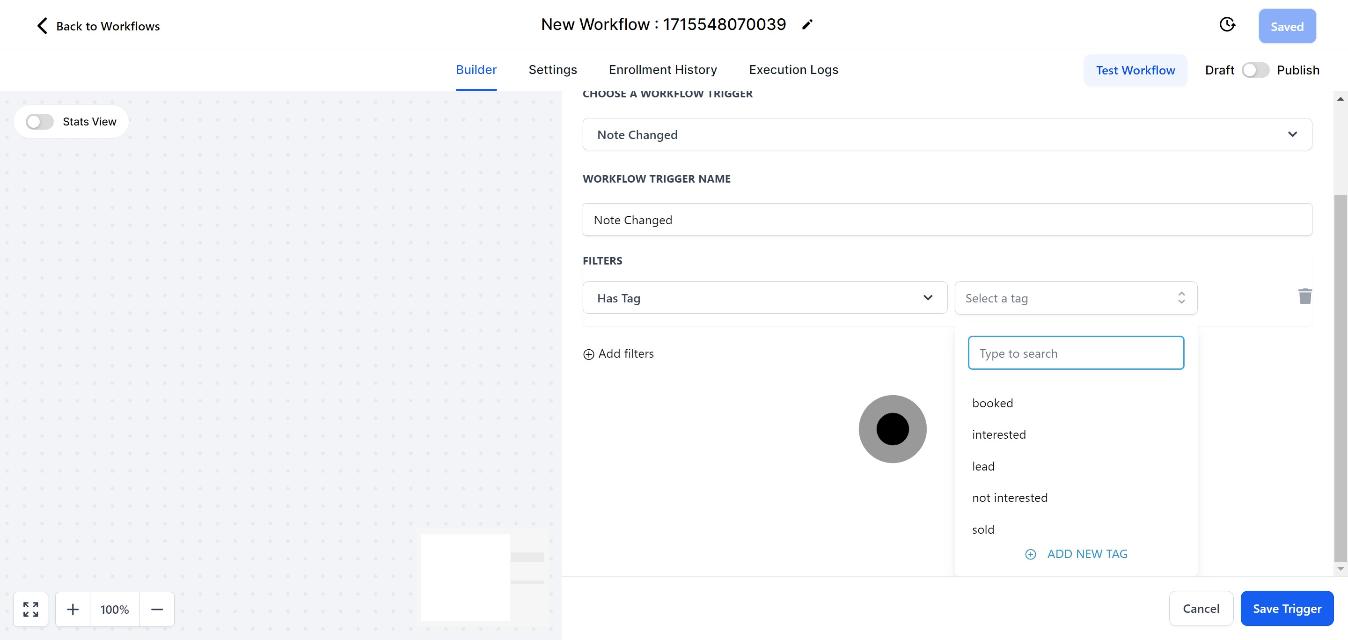Zoom in with the plus icon
The height and width of the screenshot is (640, 1348).
pyautogui.click(x=73, y=609)
